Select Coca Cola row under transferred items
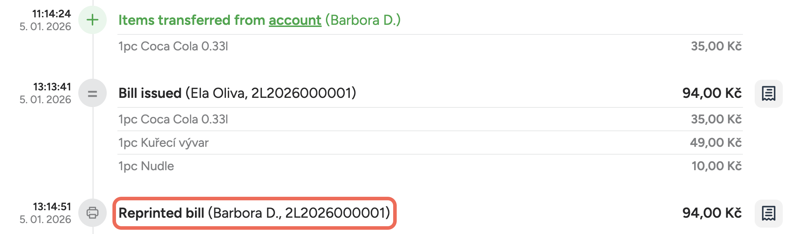 tap(173, 46)
